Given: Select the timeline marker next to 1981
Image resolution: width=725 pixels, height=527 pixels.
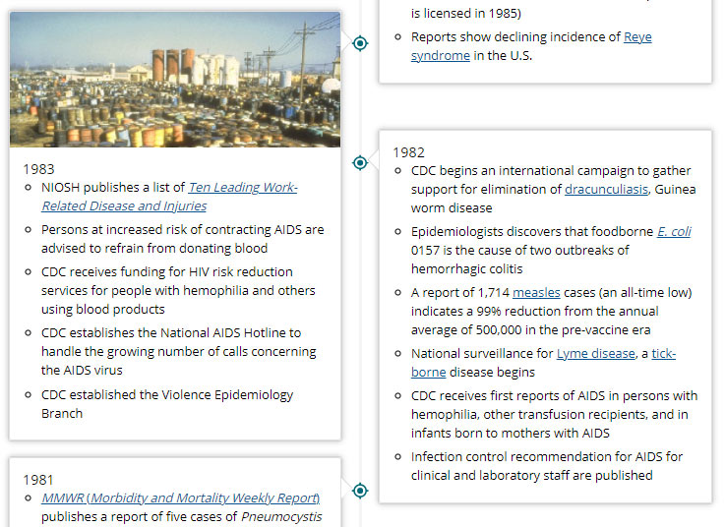Looking at the screenshot, I should click(x=360, y=490).
